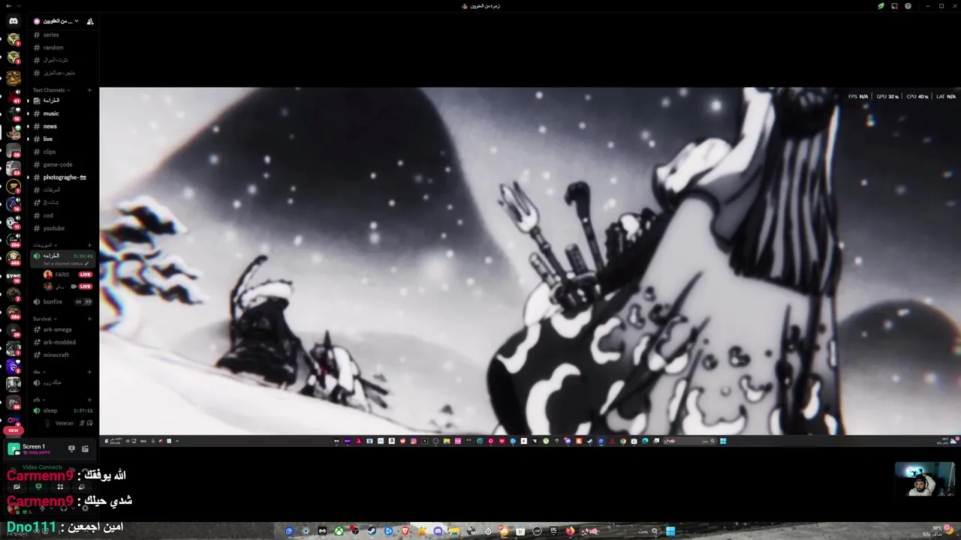The image size is (961, 540).
Task: Open Windows Start button on taskbar
Action: pyautogui.click(x=670, y=531)
